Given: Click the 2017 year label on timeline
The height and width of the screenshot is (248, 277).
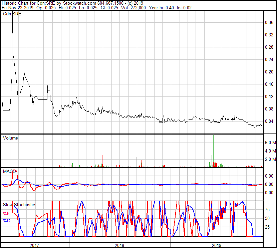Looking at the screenshot, I should point(34,245).
